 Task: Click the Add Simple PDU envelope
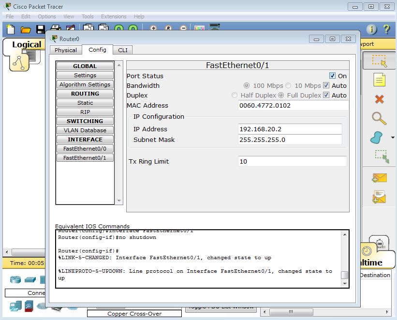click(379, 178)
